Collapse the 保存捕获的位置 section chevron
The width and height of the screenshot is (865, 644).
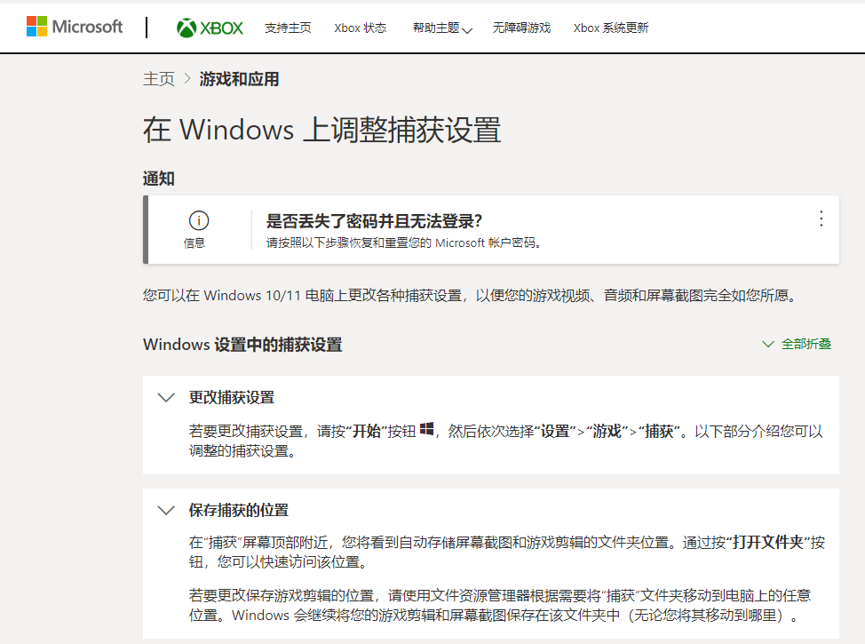[x=166, y=510]
